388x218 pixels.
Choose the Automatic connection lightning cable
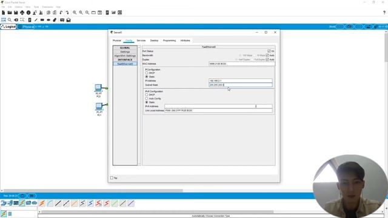coord(42,203)
